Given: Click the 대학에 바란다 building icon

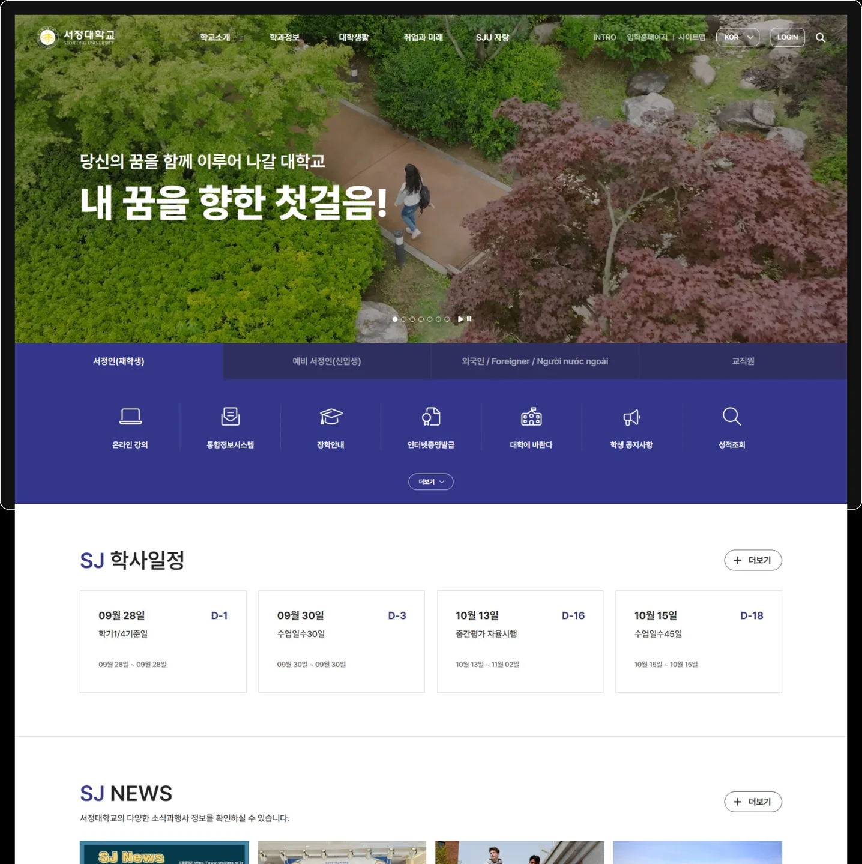Looking at the screenshot, I should pyautogui.click(x=531, y=416).
